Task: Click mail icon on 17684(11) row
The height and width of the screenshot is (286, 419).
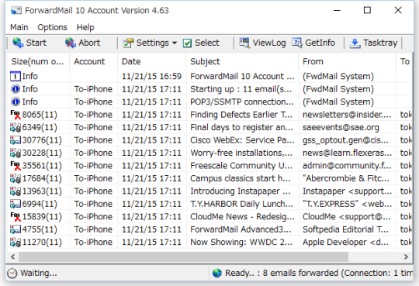Action: click(16, 178)
